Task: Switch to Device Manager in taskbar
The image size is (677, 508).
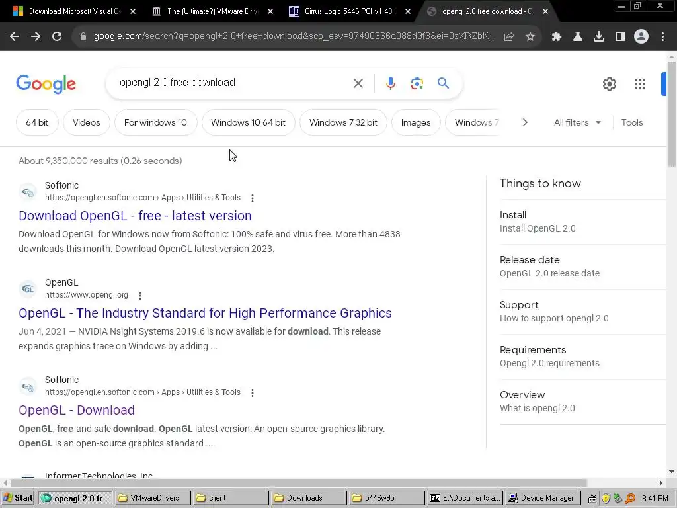Action: (542, 498)
